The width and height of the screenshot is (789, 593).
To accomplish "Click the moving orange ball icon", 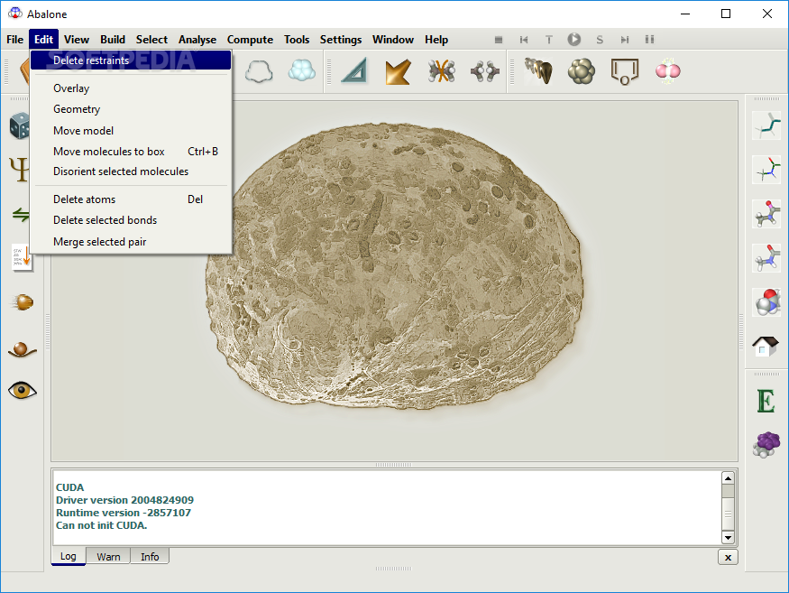I will click(23, 302).
